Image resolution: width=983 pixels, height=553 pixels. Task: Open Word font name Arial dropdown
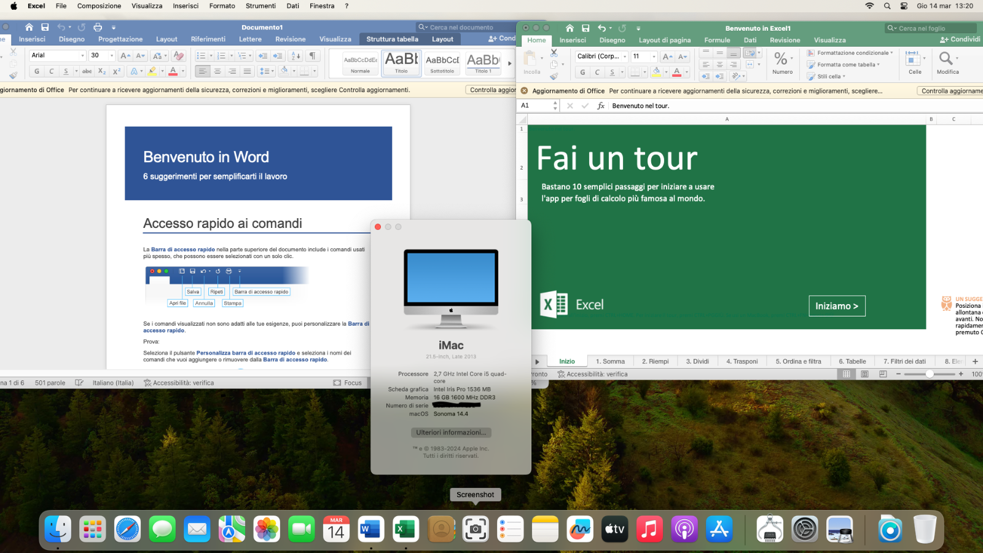point(82,55)
